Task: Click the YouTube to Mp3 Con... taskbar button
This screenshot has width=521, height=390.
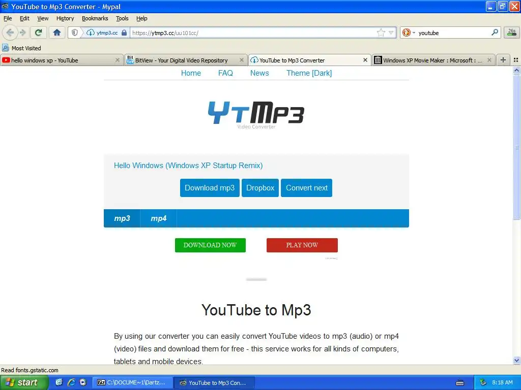Action: tap(214, 382)
